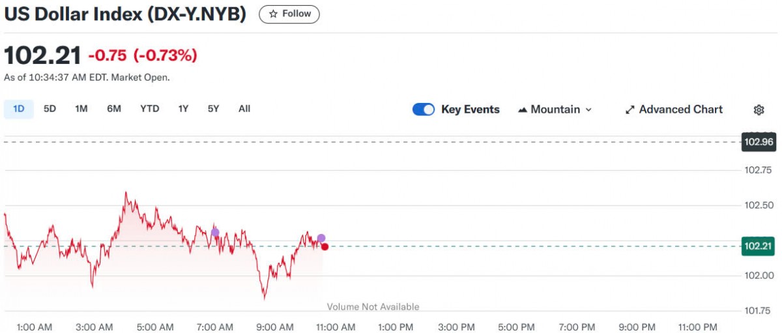782x333 pixels.
Task: Click the purple key event marker near 7 AM
Action: click(215, 232)
